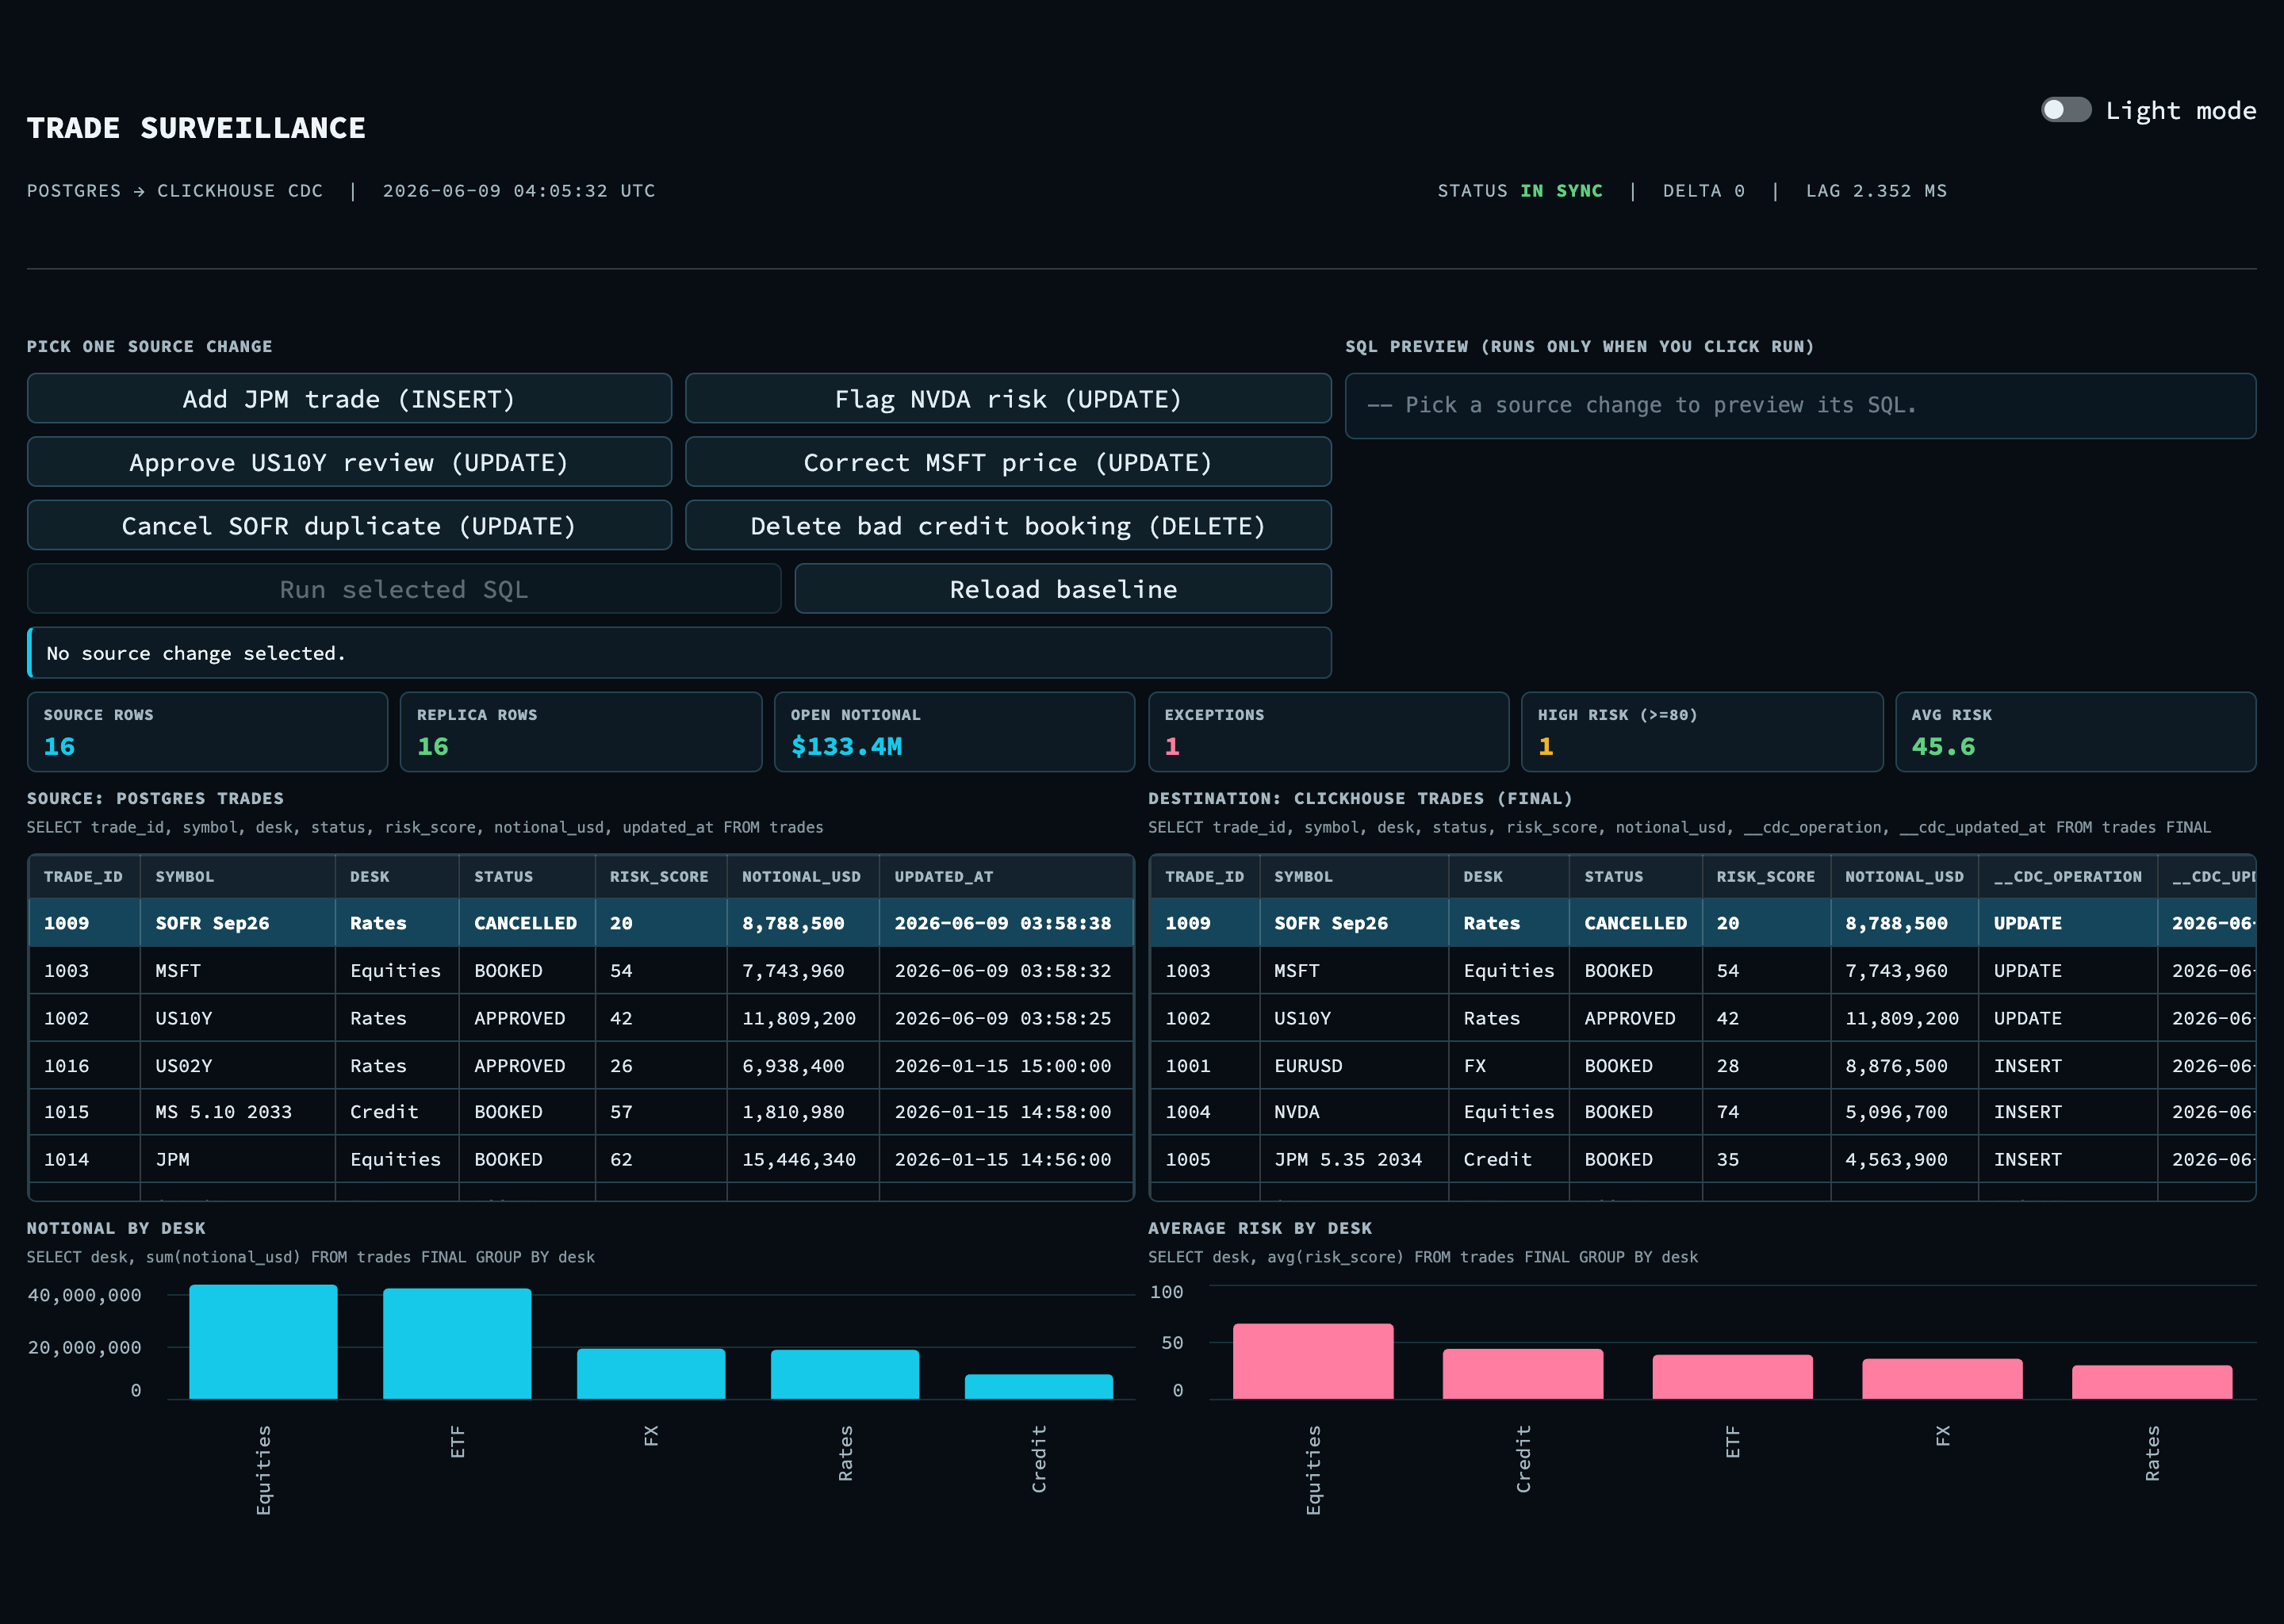Click source table TRADE_ID column header
Screen dimensions: 2284x1624
[84, 877]
